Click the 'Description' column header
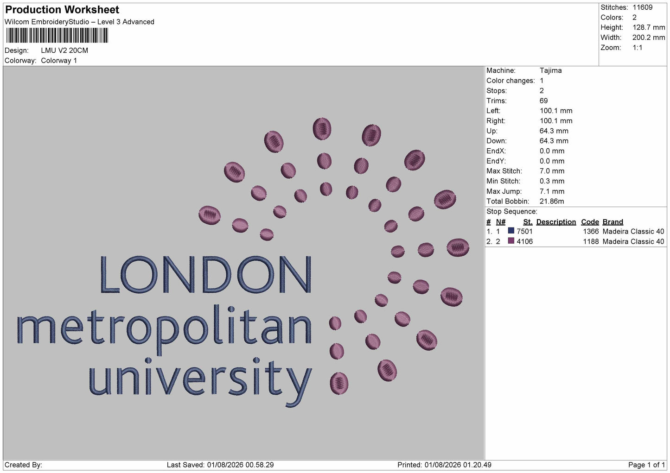The height and width of the screenshot is (473, 670). click(x=556, y=222)
